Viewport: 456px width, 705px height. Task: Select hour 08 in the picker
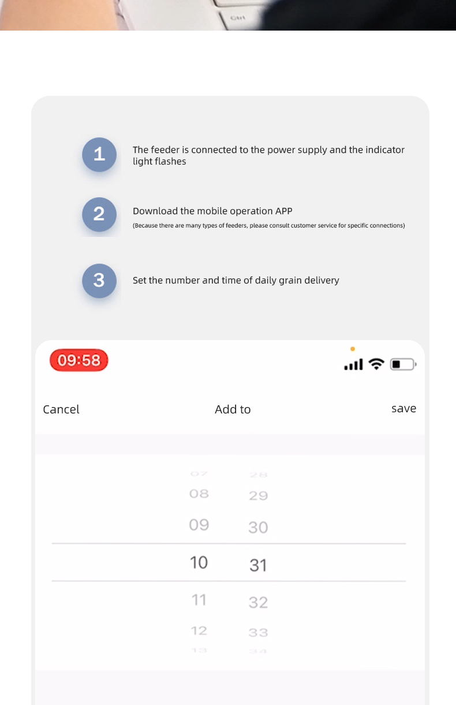pos(199,494)
